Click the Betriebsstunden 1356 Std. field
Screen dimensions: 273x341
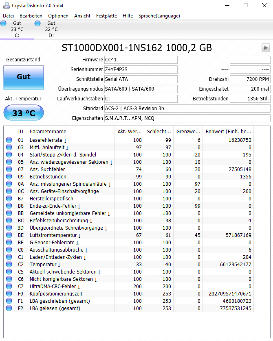click(250, 99)
